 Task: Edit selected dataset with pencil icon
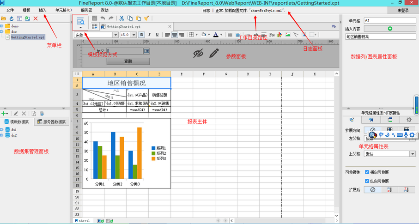[x=16, y=113]
